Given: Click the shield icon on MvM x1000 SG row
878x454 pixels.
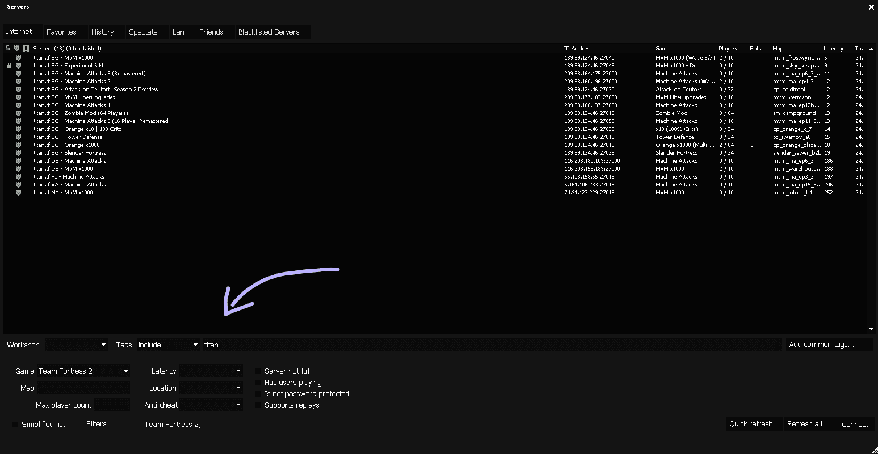Looking at the screenshot, I should coord(18,58).
